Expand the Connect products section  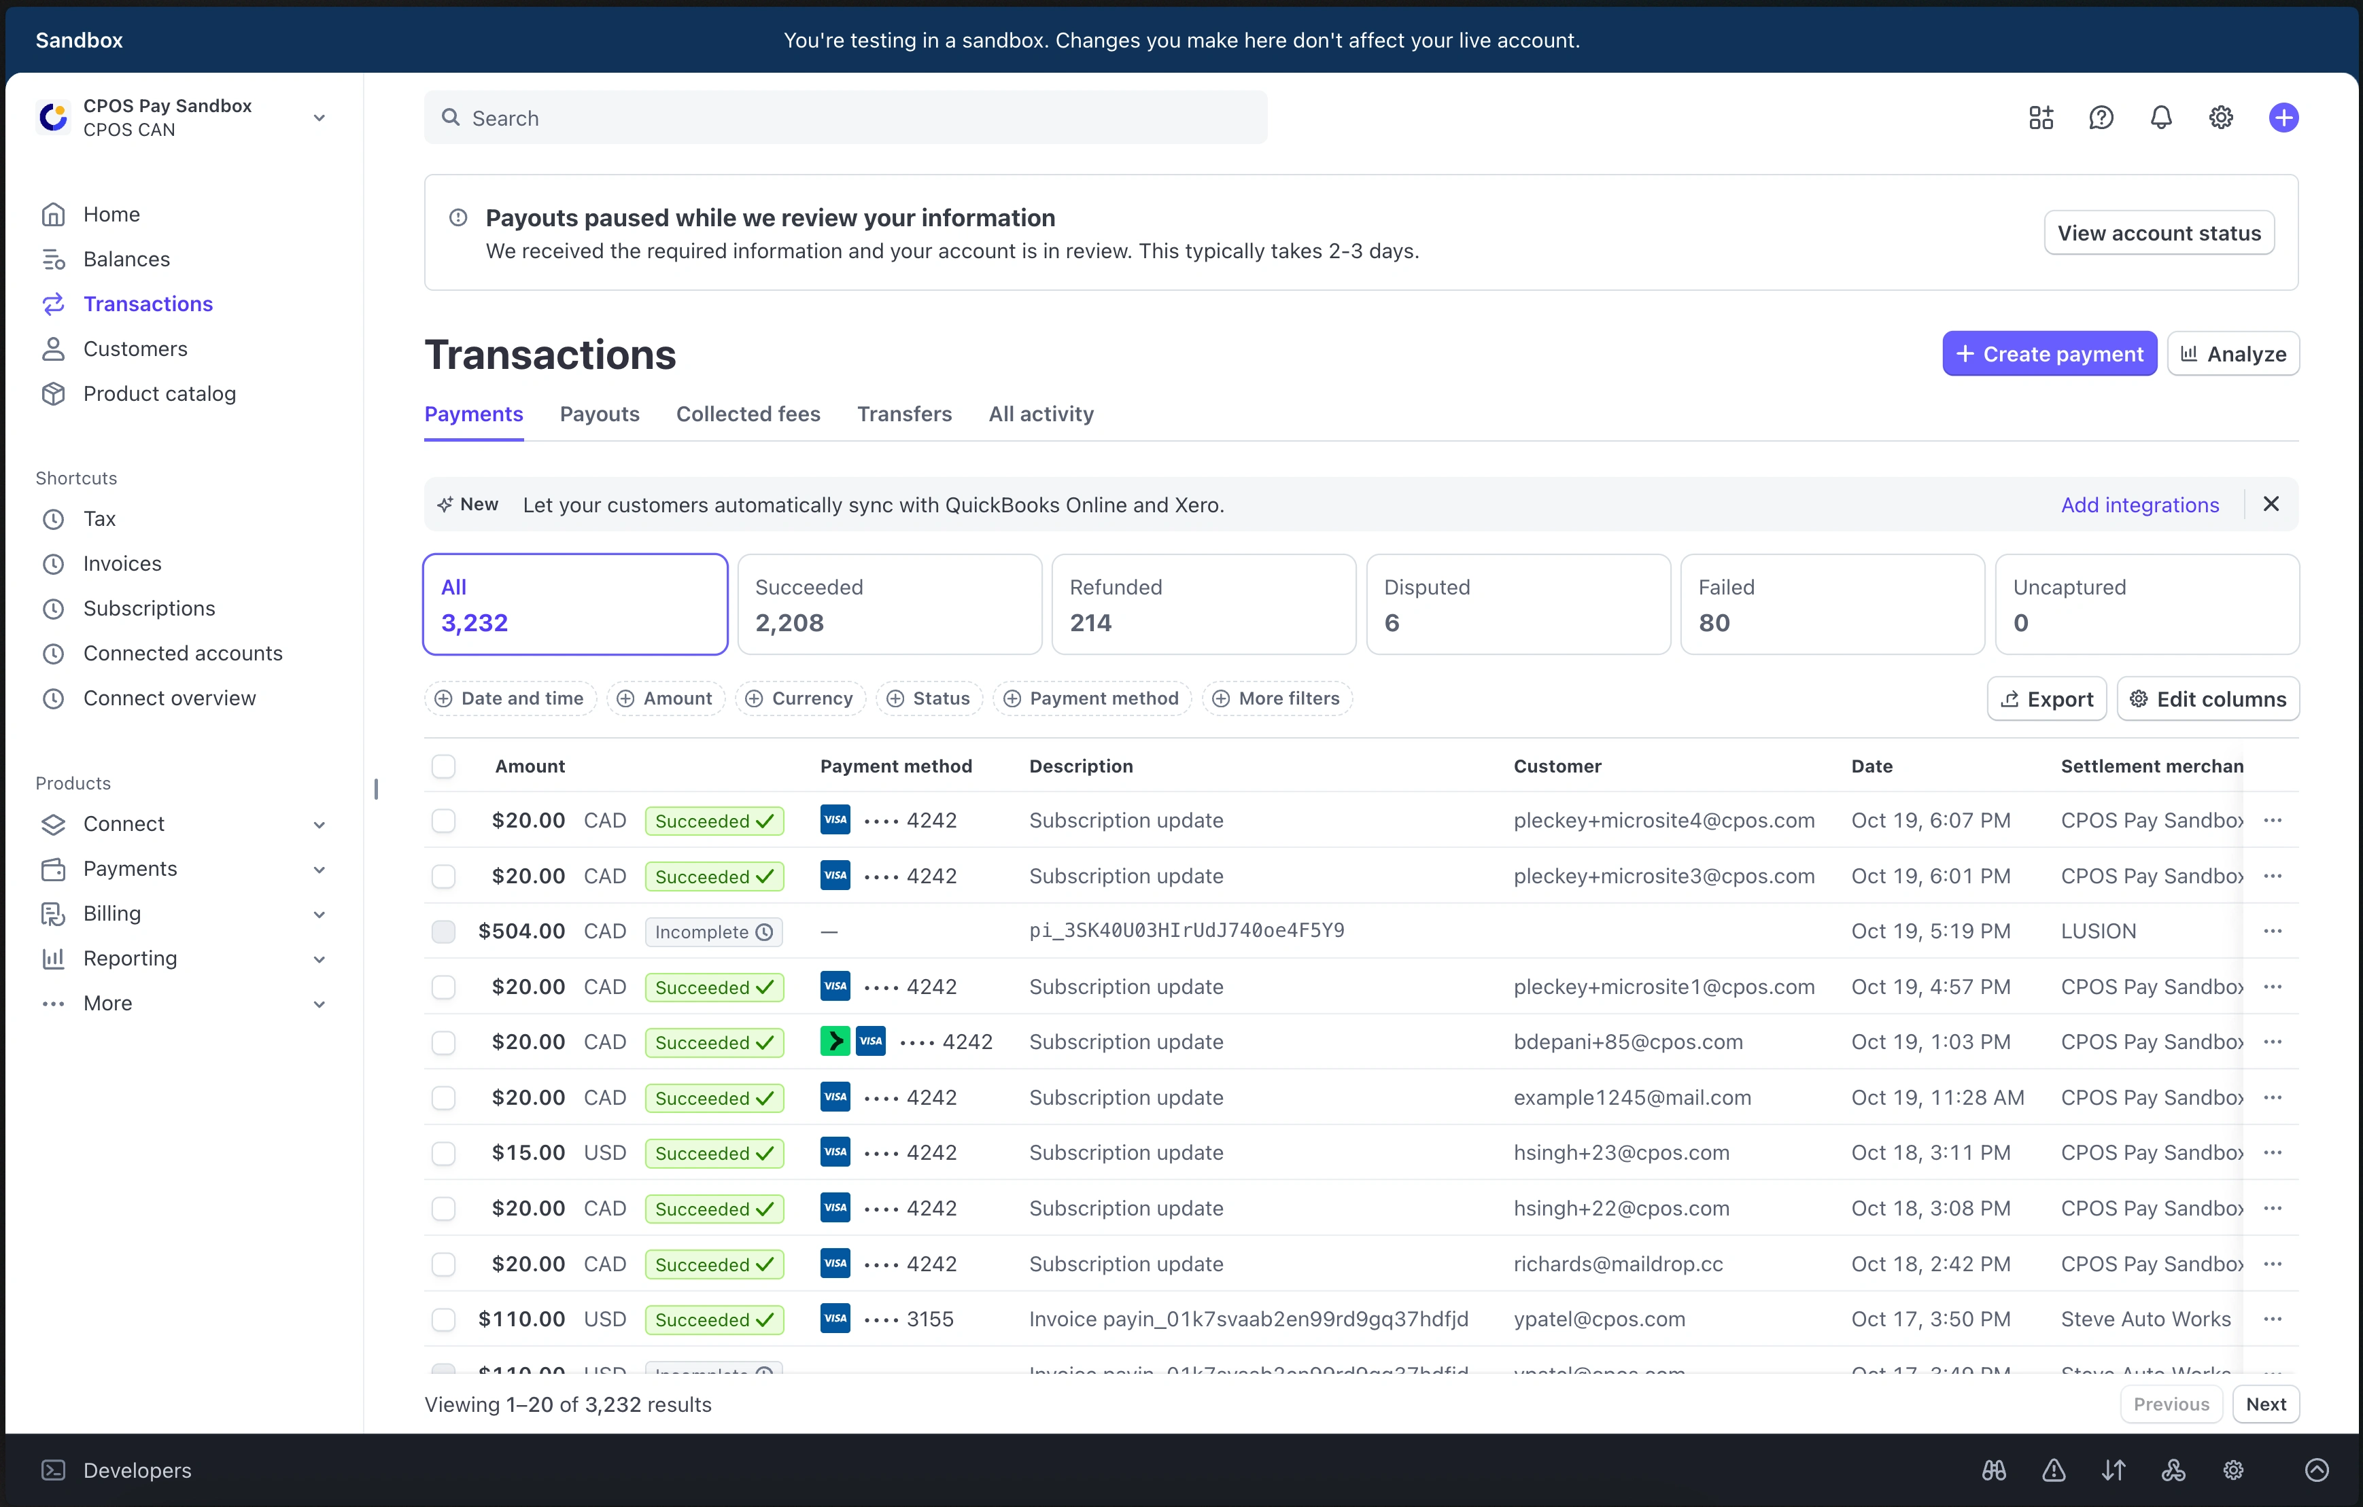pos(319,825)
